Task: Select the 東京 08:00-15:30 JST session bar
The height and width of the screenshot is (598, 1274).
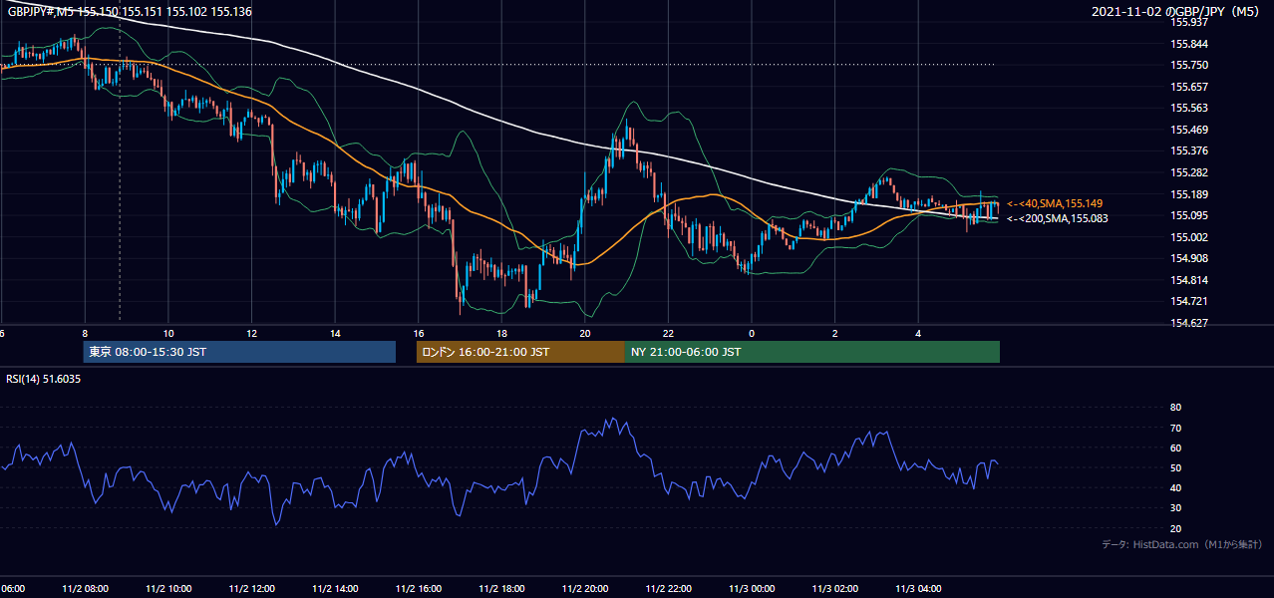Action: pyautogui.click(x=239, y=352)
